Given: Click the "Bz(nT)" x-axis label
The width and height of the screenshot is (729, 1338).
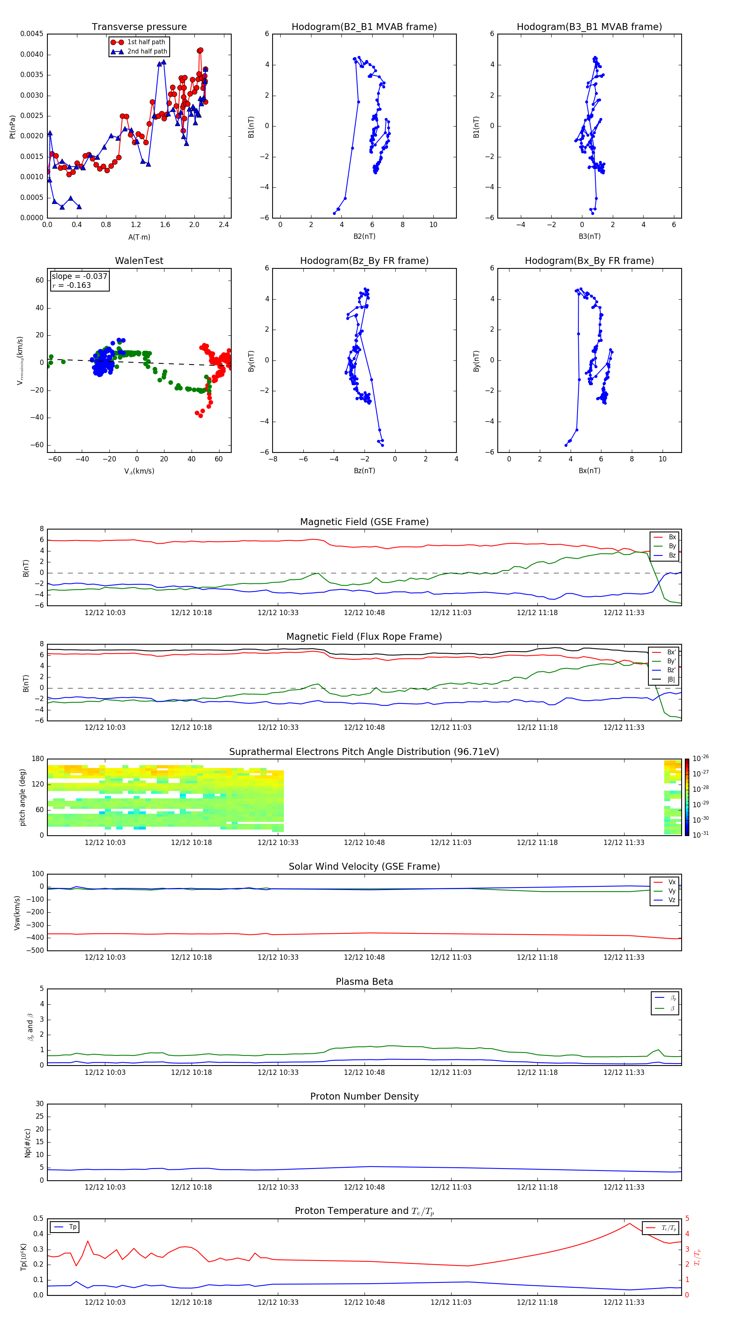Looking at the screenshot, I should [x=364, y=471].
